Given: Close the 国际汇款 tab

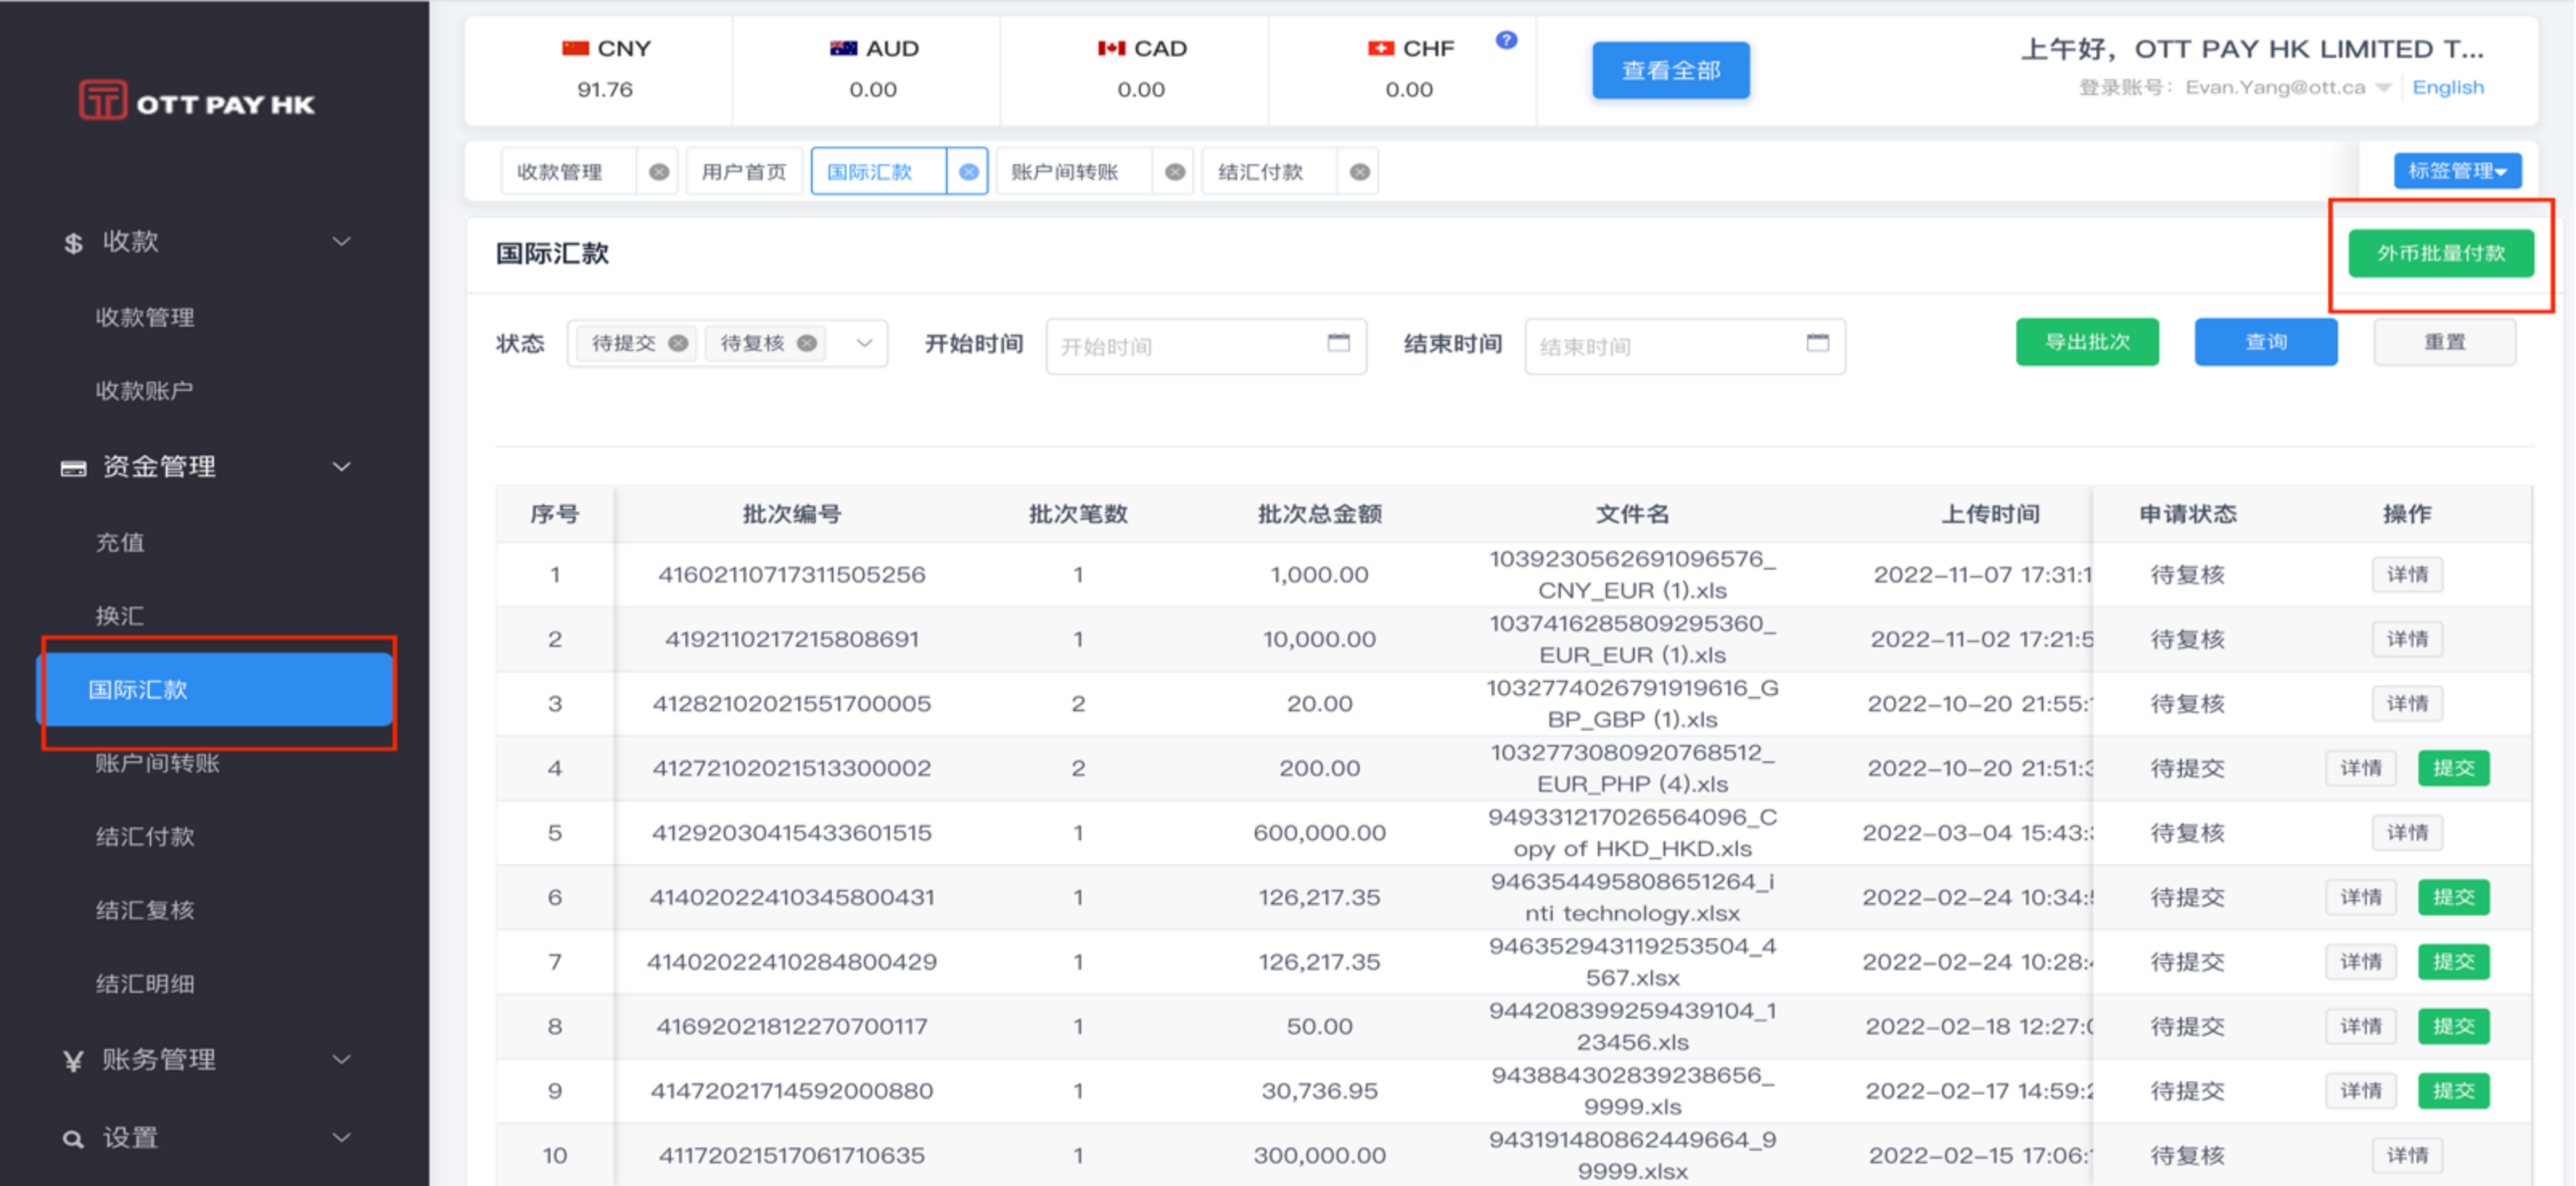Looking at the screenshot, I should [x=968, y=171].
